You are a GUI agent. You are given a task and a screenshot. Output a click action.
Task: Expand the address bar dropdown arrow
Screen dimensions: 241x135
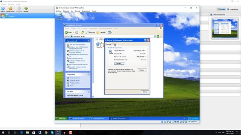coord(155,36)
